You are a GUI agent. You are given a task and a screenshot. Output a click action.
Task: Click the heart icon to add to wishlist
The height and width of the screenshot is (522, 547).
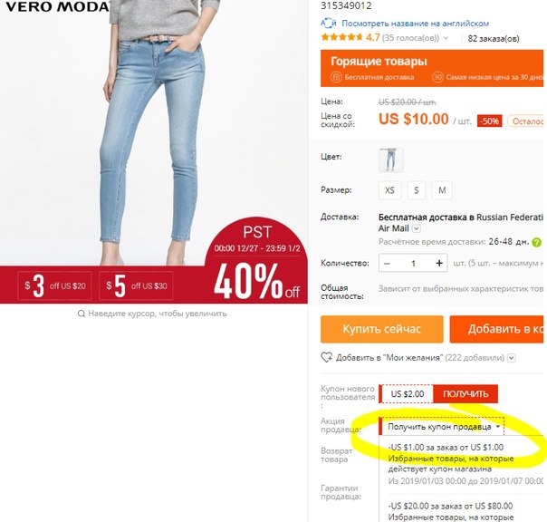point(327,357)
